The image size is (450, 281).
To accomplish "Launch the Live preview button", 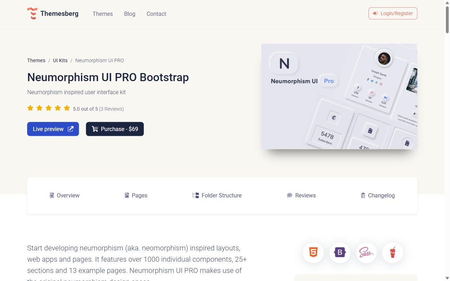I will (x=53, y=129).
